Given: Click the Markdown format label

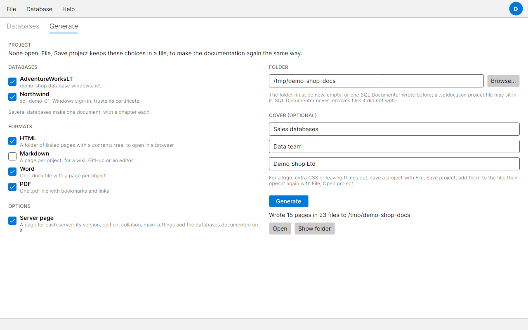Looking at the screenshot, I should click(34, 153).
